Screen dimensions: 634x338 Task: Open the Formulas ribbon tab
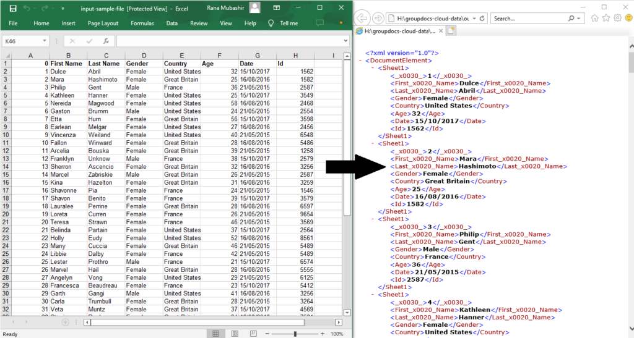pos(142,23)
